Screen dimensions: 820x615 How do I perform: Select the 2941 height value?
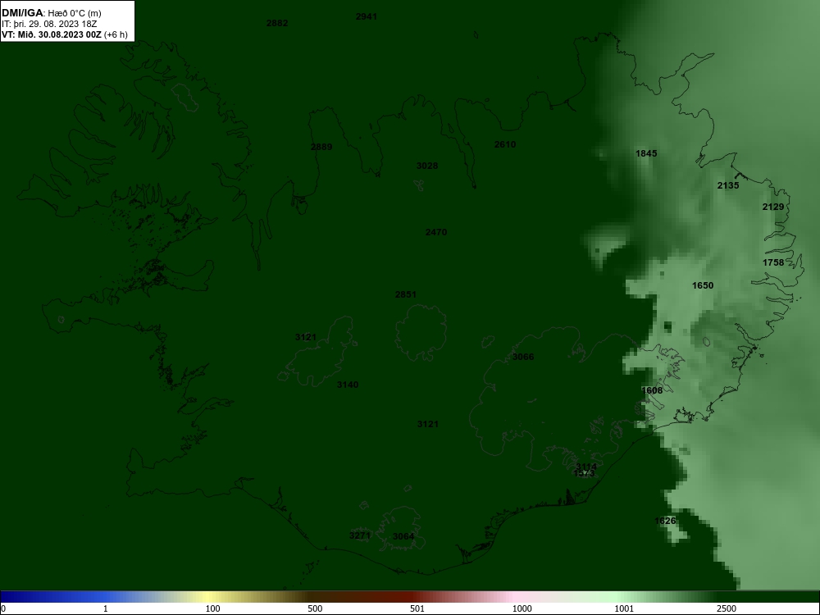coord(366,16)
